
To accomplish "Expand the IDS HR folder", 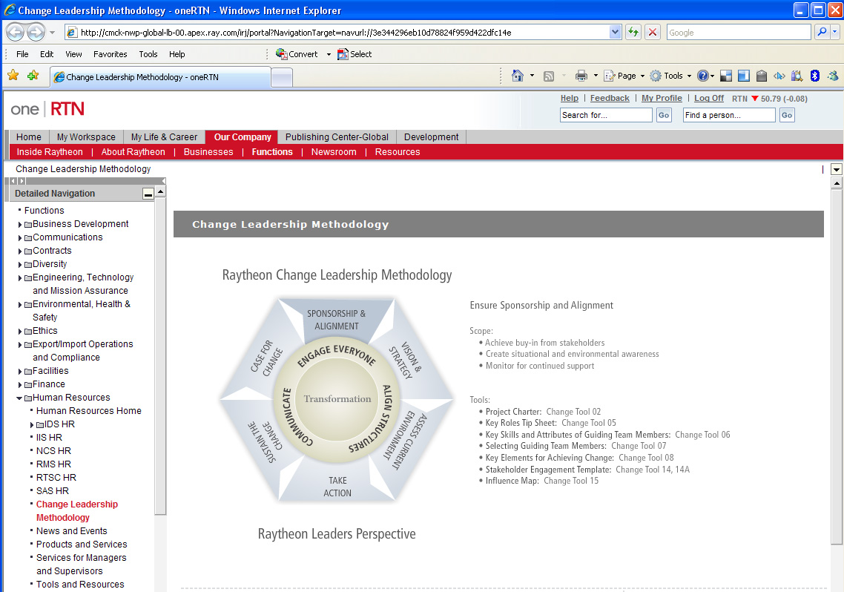I will coord(32,424).
